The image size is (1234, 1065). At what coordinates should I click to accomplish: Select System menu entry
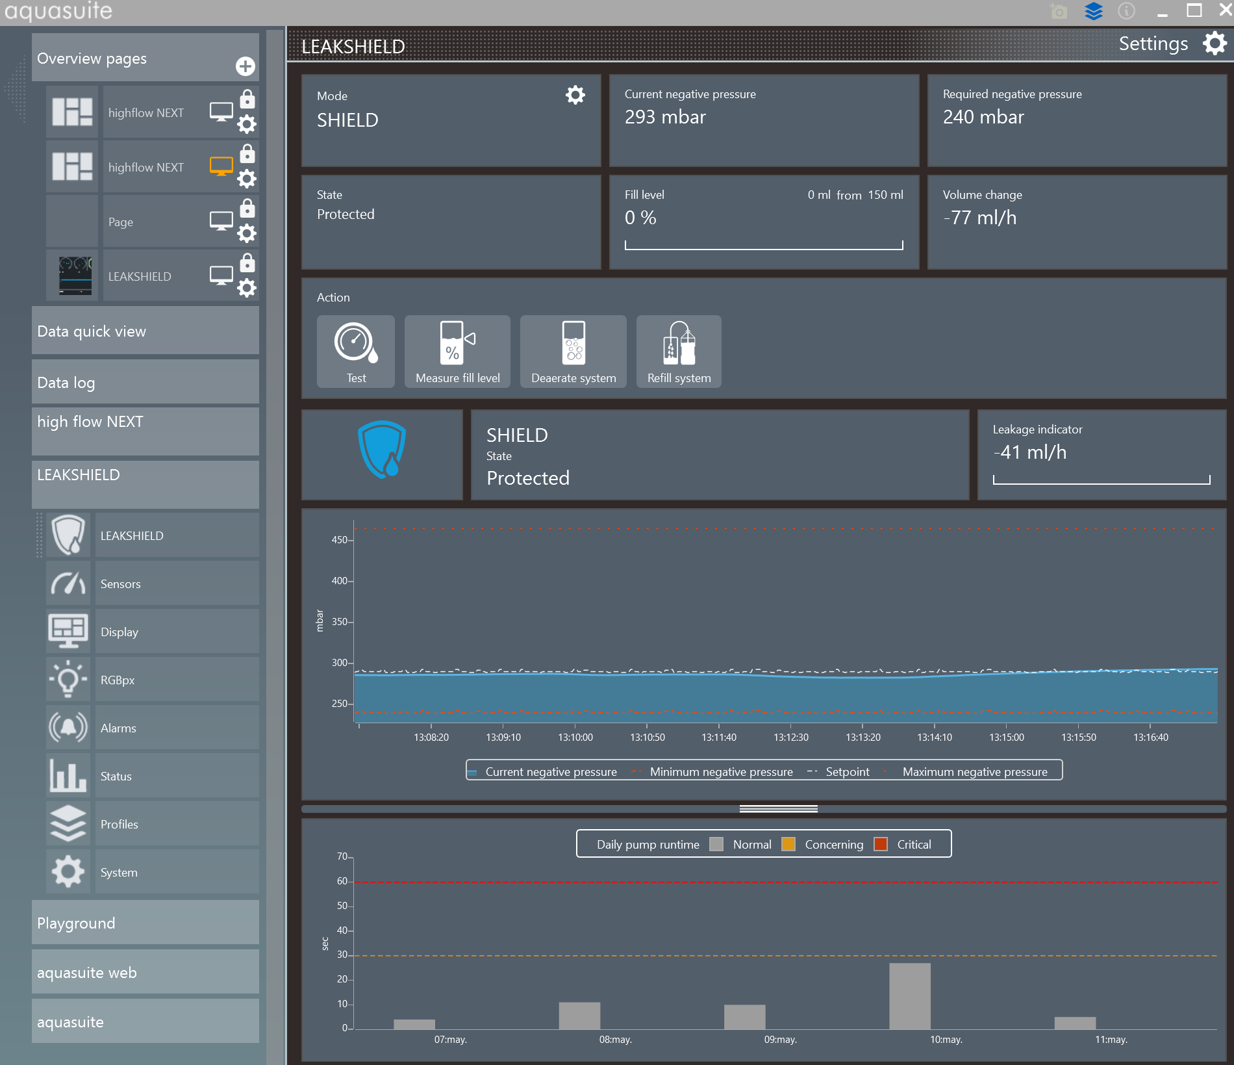click(x=177, y=872)
